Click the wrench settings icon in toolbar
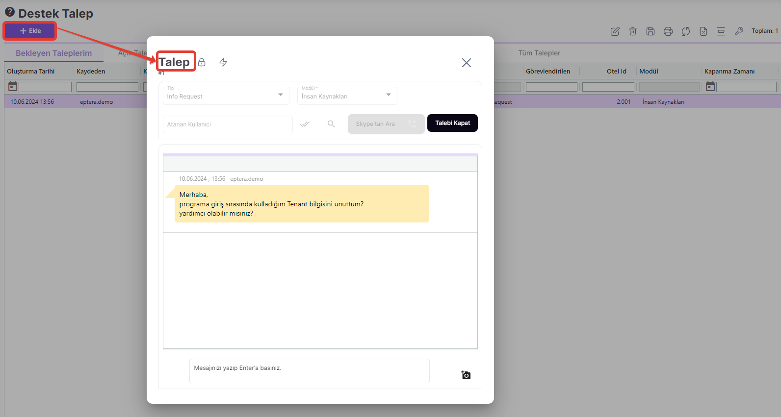The image size is (781, 417). [738, 31]
